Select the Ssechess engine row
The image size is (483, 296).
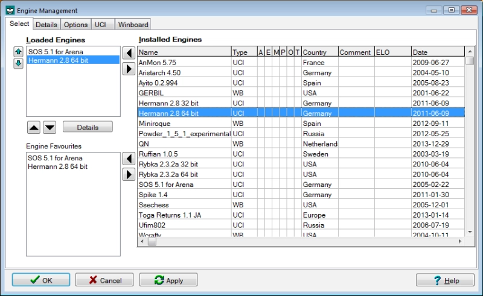click(301, 204)
